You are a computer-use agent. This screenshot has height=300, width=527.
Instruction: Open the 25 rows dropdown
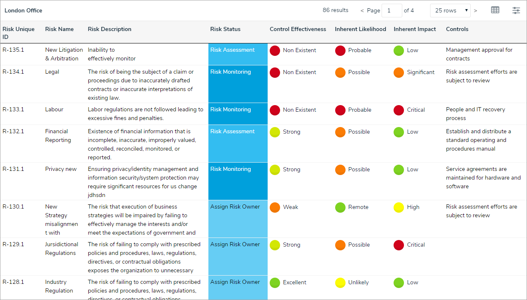point(450,10)
